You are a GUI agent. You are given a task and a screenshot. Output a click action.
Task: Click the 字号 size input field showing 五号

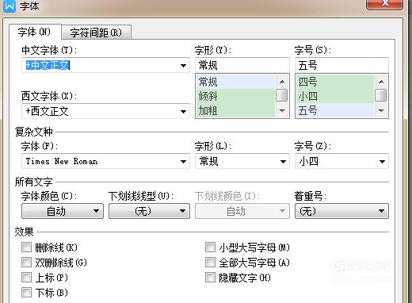(341, 65)
